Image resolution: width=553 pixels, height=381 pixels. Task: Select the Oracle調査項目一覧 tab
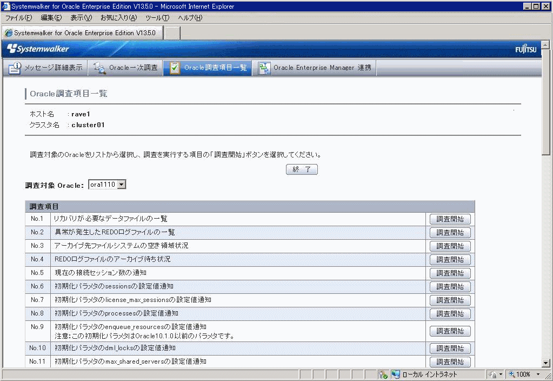[208, 68]
